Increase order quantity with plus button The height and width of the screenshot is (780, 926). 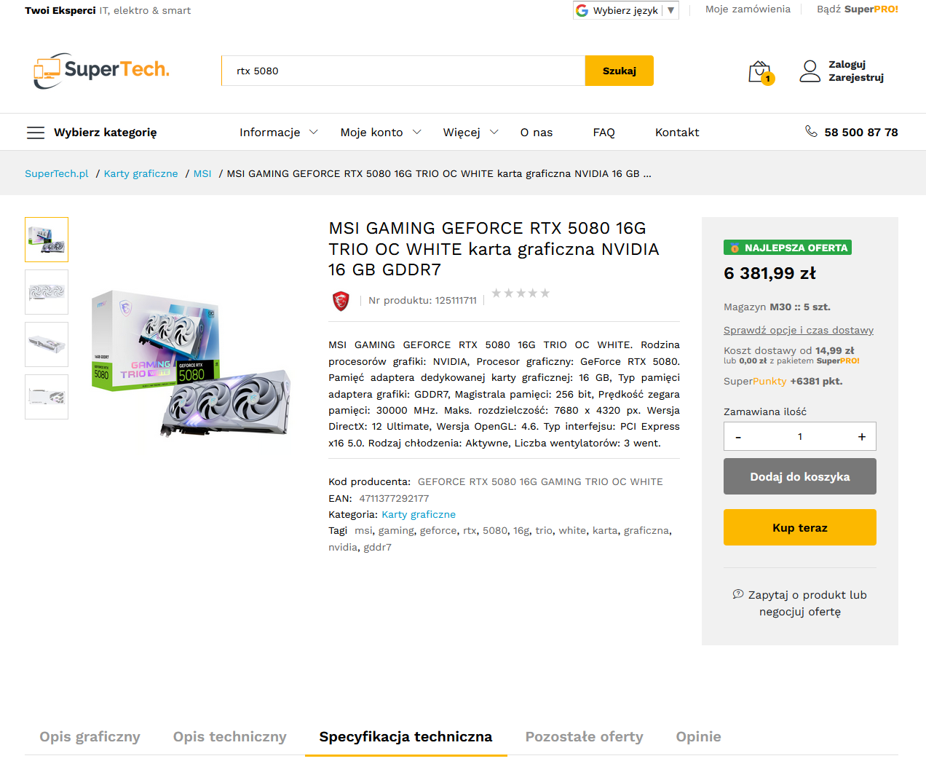point(861,437)
